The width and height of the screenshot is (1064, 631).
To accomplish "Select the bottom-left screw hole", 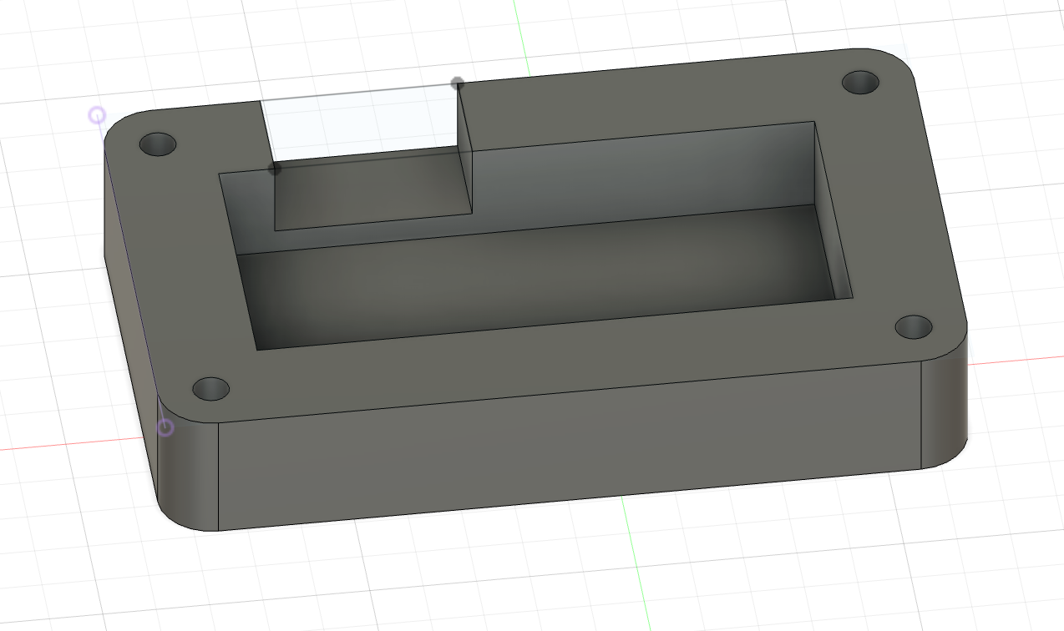I will (210, 389).
